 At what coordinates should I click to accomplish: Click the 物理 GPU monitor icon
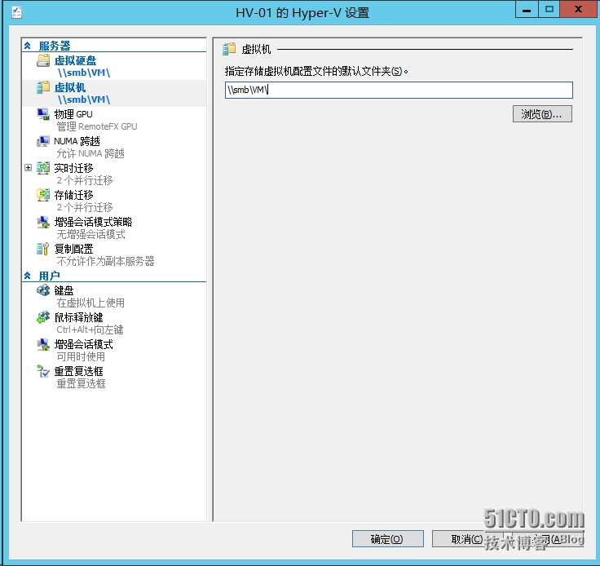43,114
